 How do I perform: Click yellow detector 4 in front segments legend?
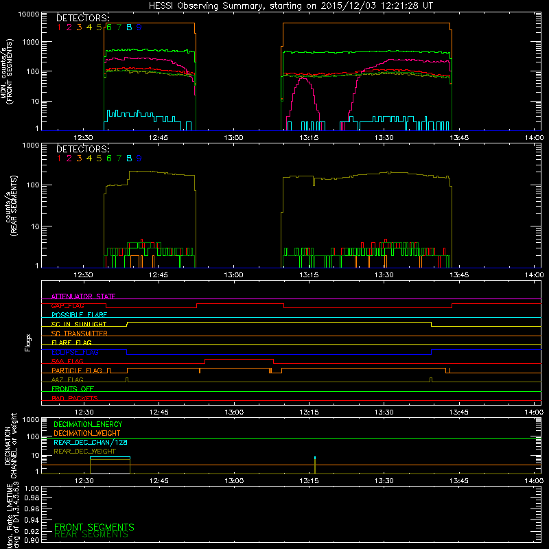click(89, 27)
